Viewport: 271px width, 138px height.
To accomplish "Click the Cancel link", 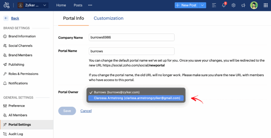I will (86, 111).
